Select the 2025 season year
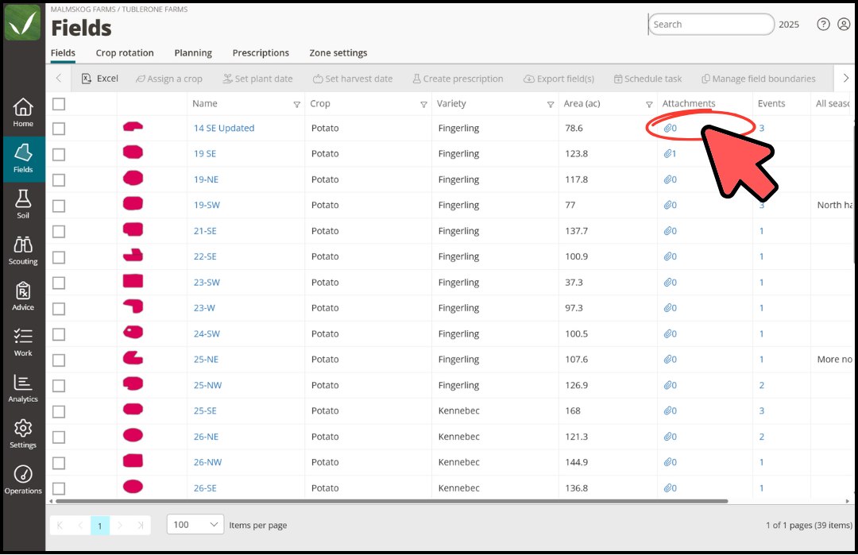Viewport: 858px width, 555px height. (789, 25)
